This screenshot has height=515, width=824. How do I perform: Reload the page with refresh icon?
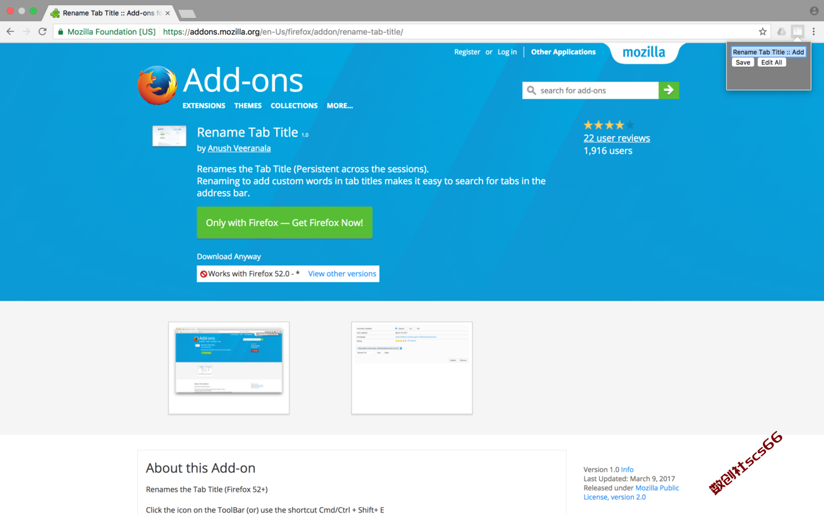[42, 32]
